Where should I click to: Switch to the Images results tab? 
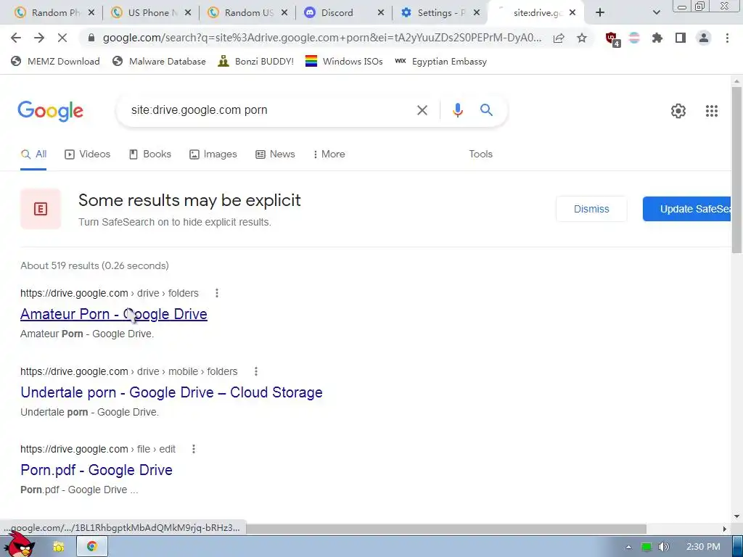(x=213, y=154)
